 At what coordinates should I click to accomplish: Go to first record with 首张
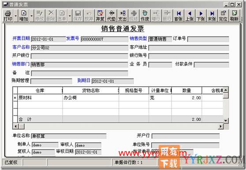click(x=179, y=16)
